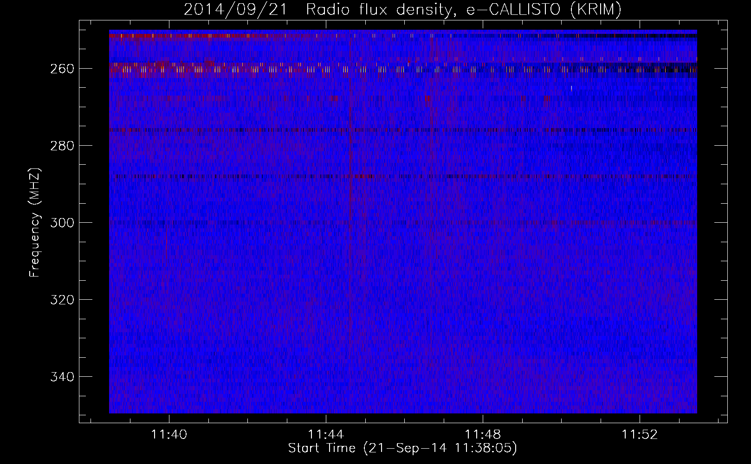Click the 340 frequency tick label
This screenshot has height=464, width=751.
coord(62,377)
